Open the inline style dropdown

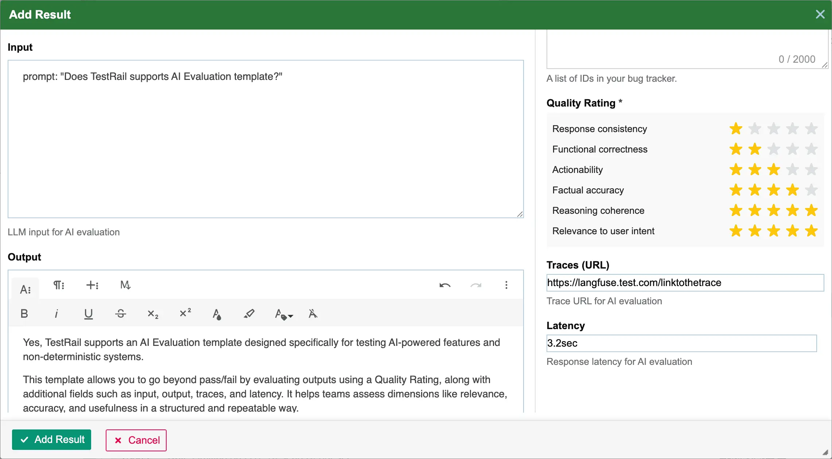[x=284, y=314]
